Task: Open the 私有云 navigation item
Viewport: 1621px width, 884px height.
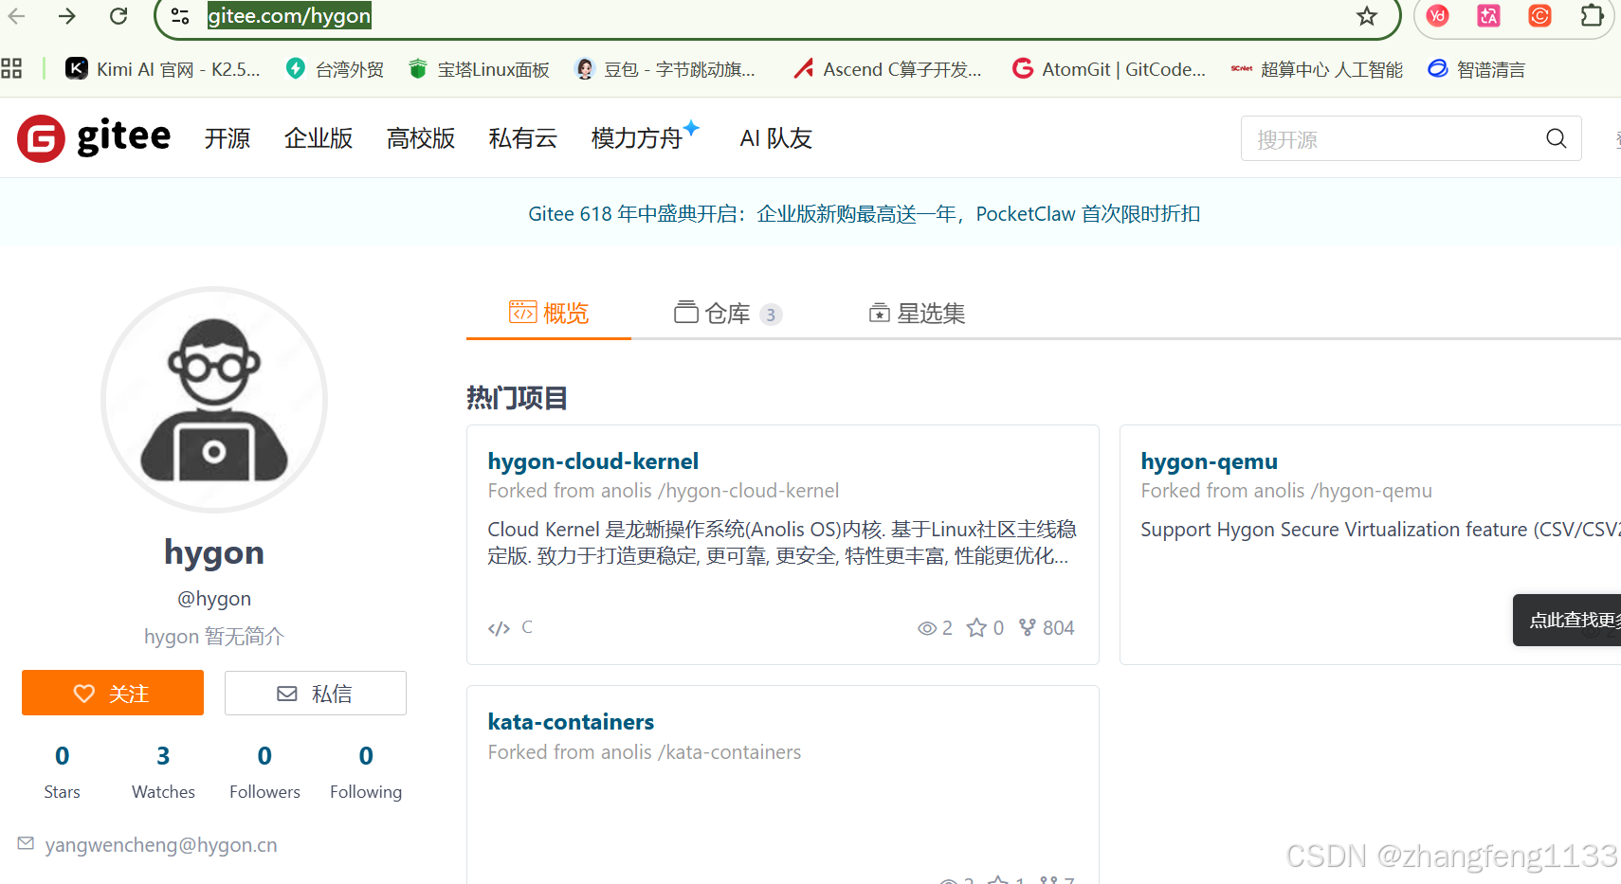Action: coord(523,138)
